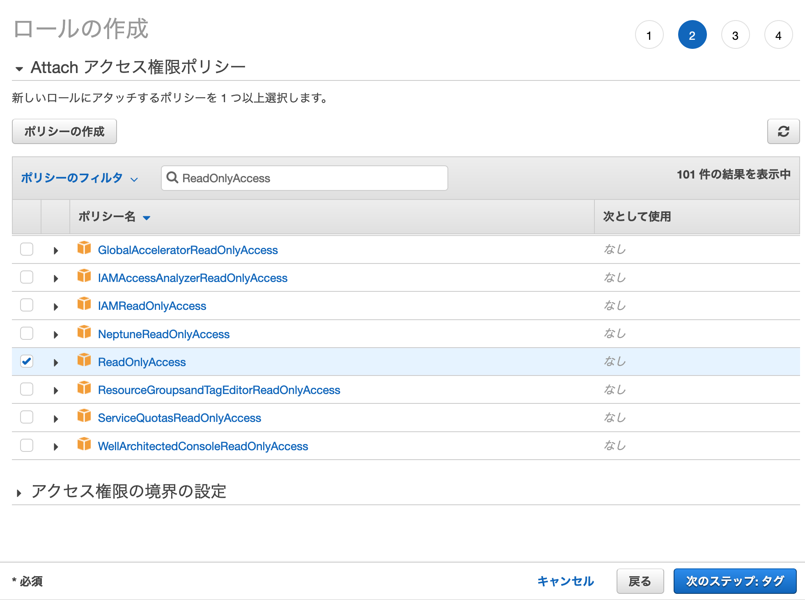Go to step 3 in wizard

click(735, 35)
